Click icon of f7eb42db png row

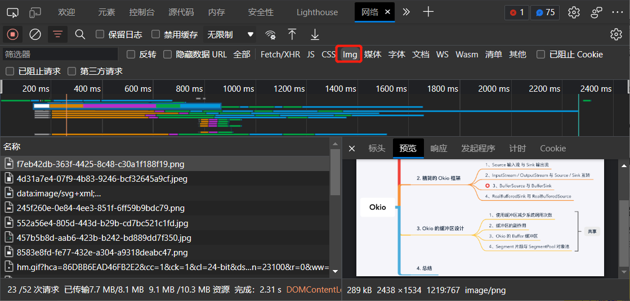pyautogui.click(x=9, y=163)
